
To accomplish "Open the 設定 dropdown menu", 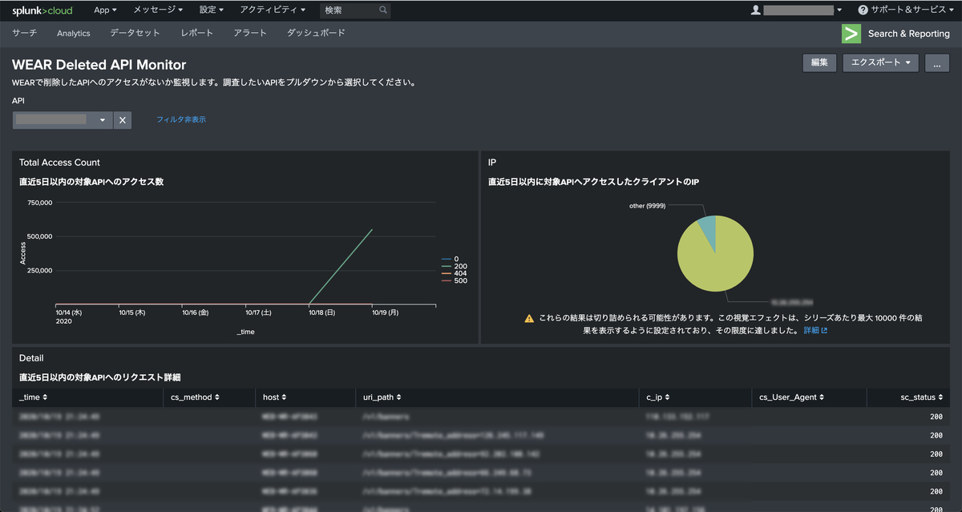I will point(212,10).
